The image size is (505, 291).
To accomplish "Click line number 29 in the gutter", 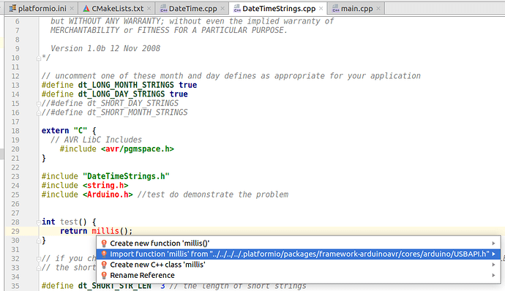I will pyautogui.click(x=15, y=232).
